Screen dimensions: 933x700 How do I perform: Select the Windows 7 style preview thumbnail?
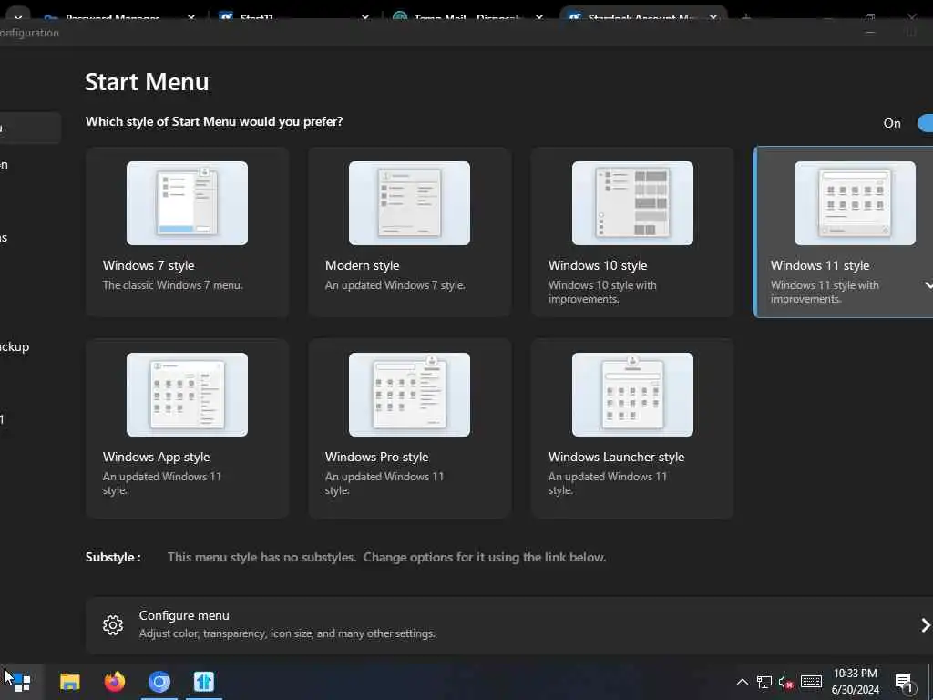coord(187,203)
